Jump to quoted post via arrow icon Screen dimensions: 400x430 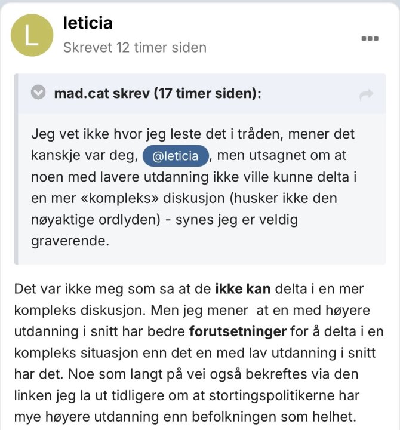coord(366,94)
